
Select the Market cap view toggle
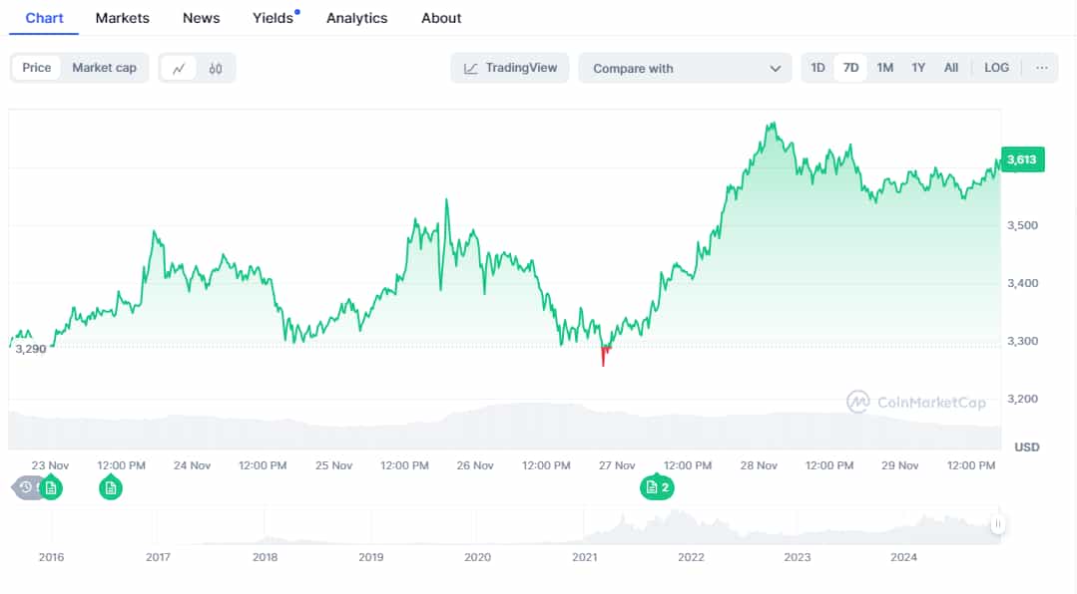(x=104, y=68)
